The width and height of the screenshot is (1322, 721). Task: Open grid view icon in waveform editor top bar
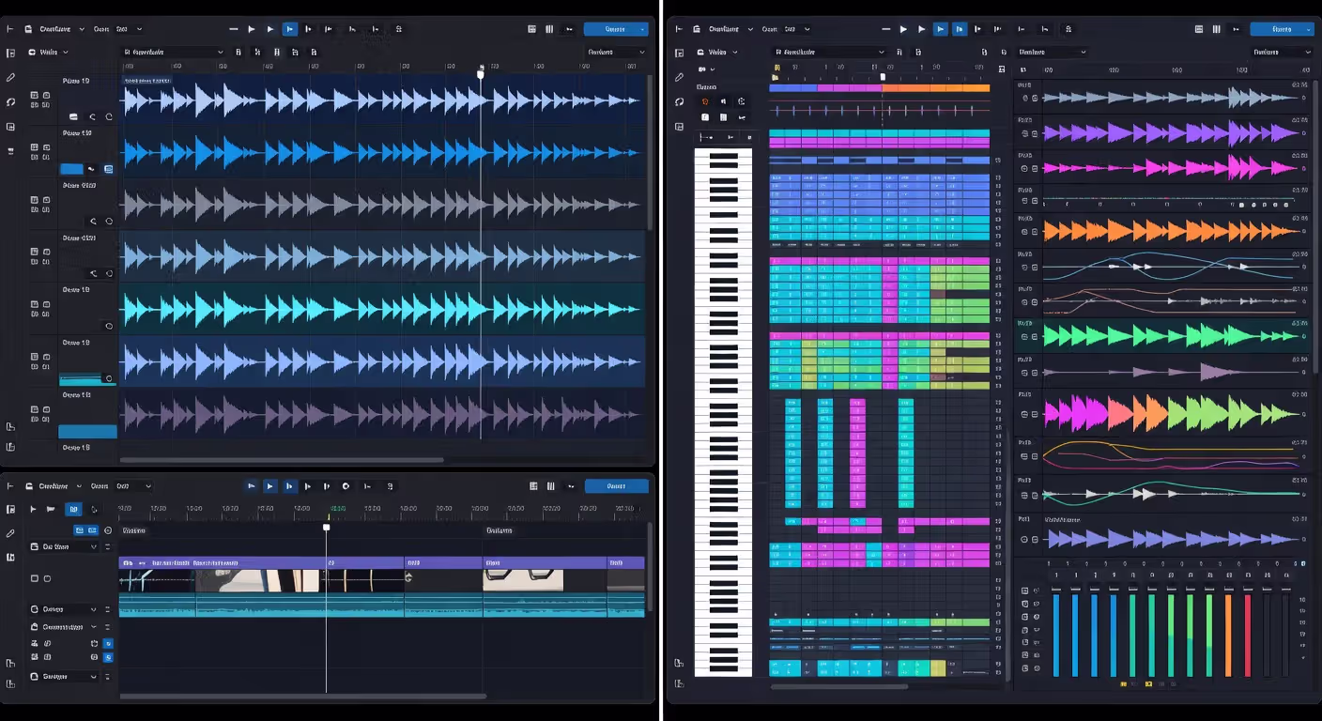531,29
